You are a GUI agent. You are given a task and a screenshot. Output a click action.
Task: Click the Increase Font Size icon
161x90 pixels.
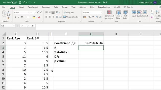click(38, 12)
